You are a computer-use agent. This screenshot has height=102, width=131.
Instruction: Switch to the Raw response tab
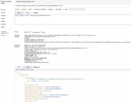point(19,67)
